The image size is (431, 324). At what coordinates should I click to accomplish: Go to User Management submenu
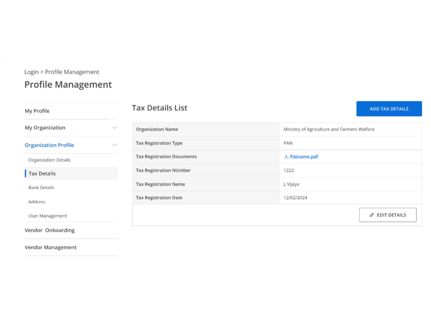[x=47, y=216]
